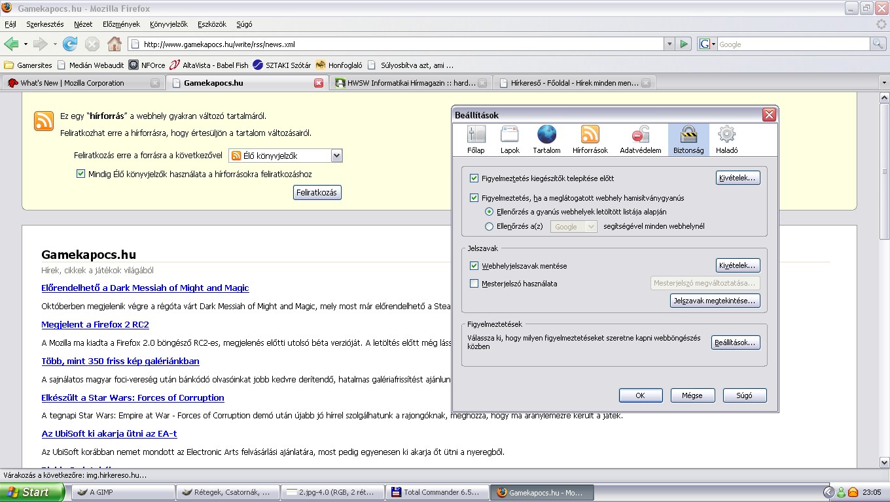Open the Tartalom settings pane
The width and height of the screenshot is (890, 502).
546,140
